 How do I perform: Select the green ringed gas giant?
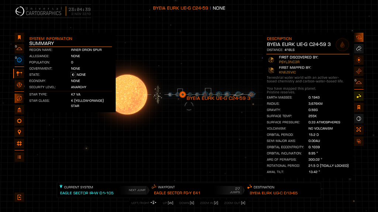238,95
